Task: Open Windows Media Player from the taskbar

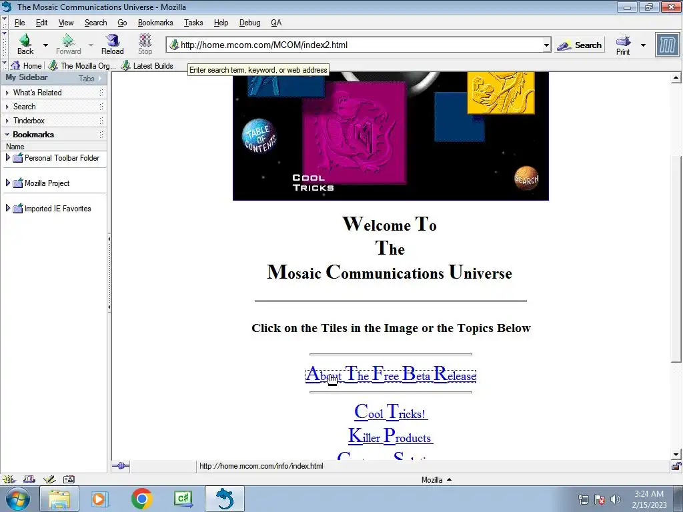Action: click(x=99, y=499)
